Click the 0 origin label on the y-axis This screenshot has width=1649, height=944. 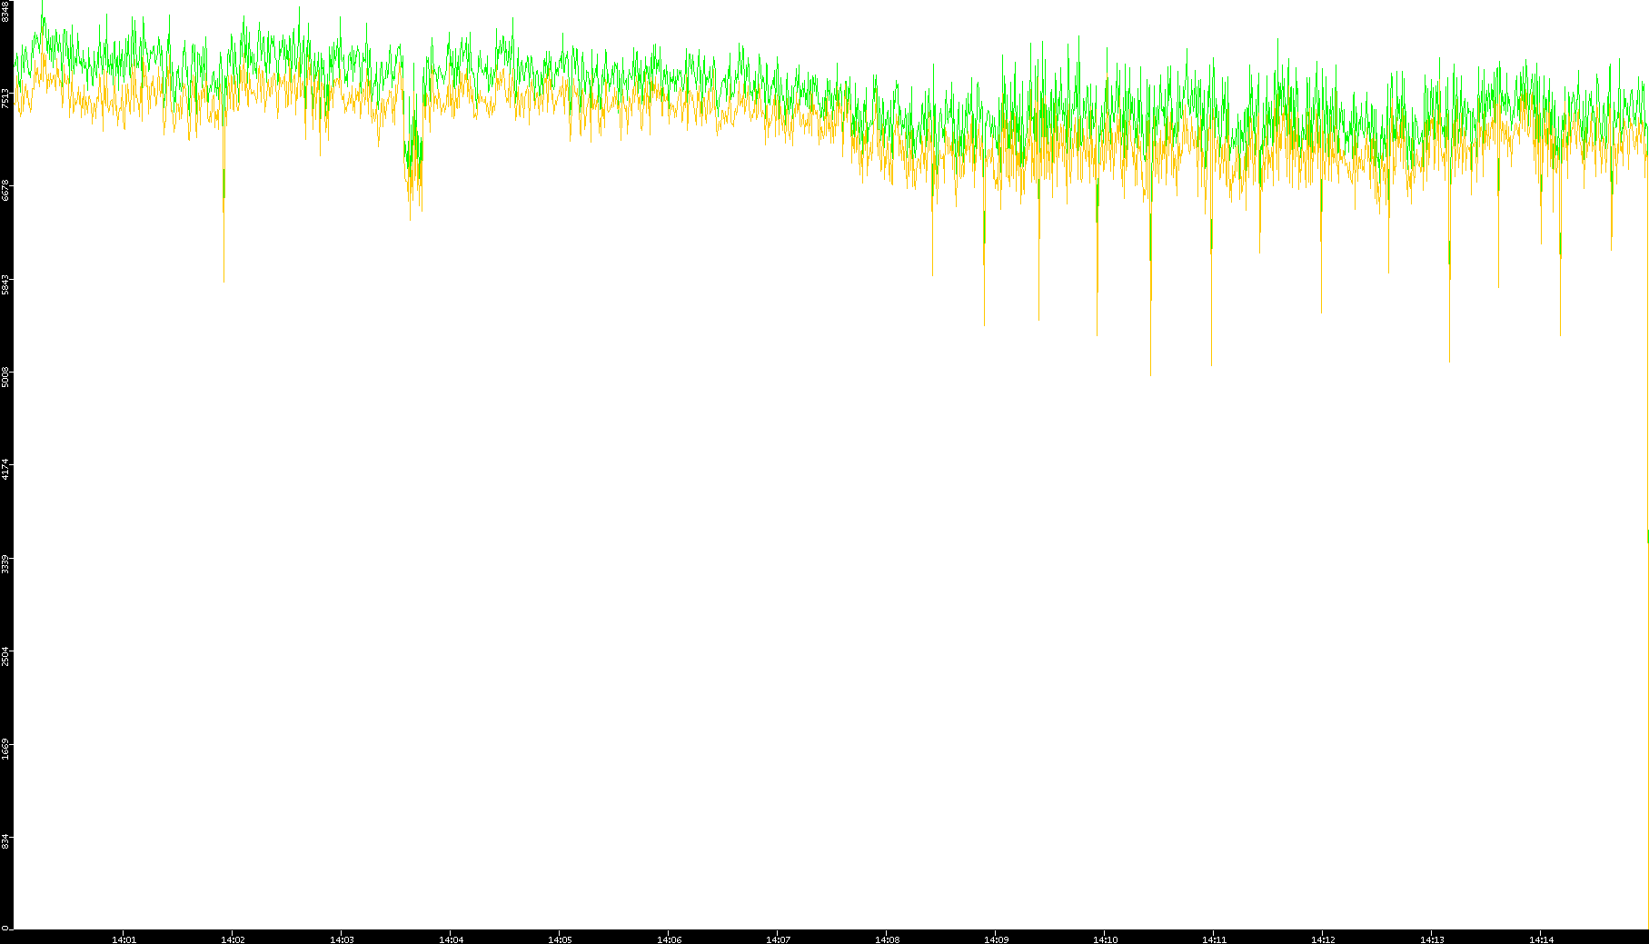(x=5, y=928)
